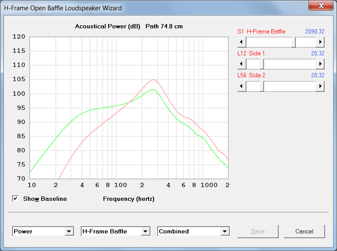Image resolution: width=337 pixels, height=251 pixels.
Task: Click the L56 Side 2 label
Action: point(251,75)
